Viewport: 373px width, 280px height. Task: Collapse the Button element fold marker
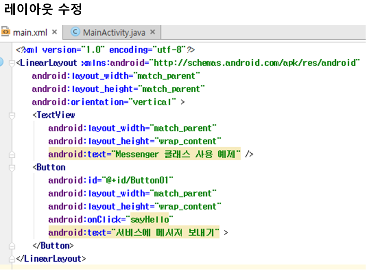coord(12,168)
